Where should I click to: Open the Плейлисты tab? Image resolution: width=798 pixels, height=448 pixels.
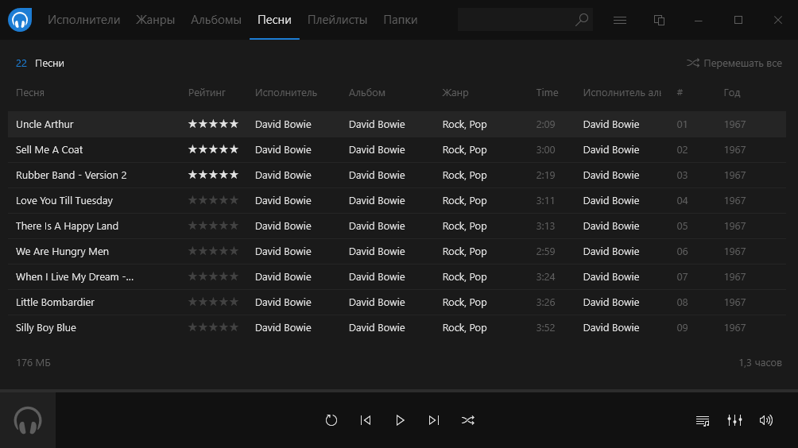pos(338,20)
